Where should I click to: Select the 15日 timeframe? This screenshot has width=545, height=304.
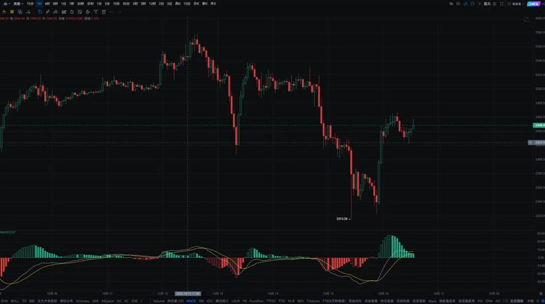point(187,3)
